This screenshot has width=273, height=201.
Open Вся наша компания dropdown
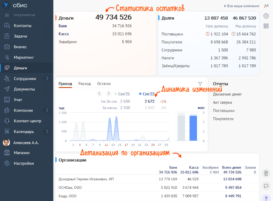tap(242, 6)
